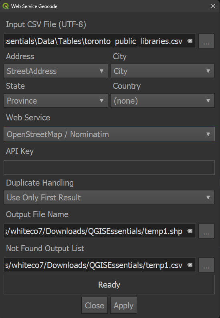The height and width of the screenshot is (318, 220).
Task: Browse for the Output File Name
Action: 206,231
